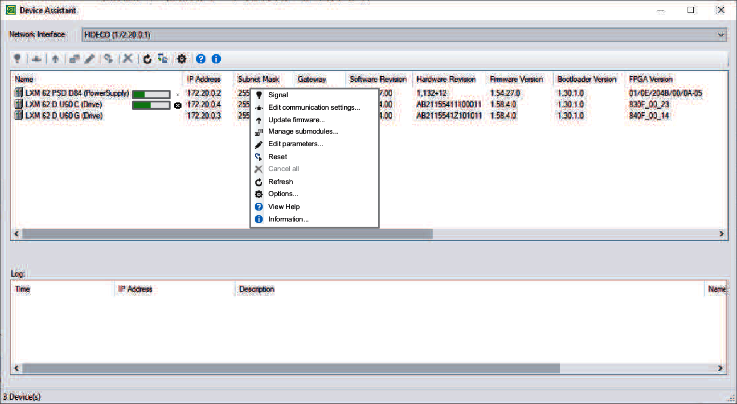Click the device list horizontal scrollbar thumb

227,234
